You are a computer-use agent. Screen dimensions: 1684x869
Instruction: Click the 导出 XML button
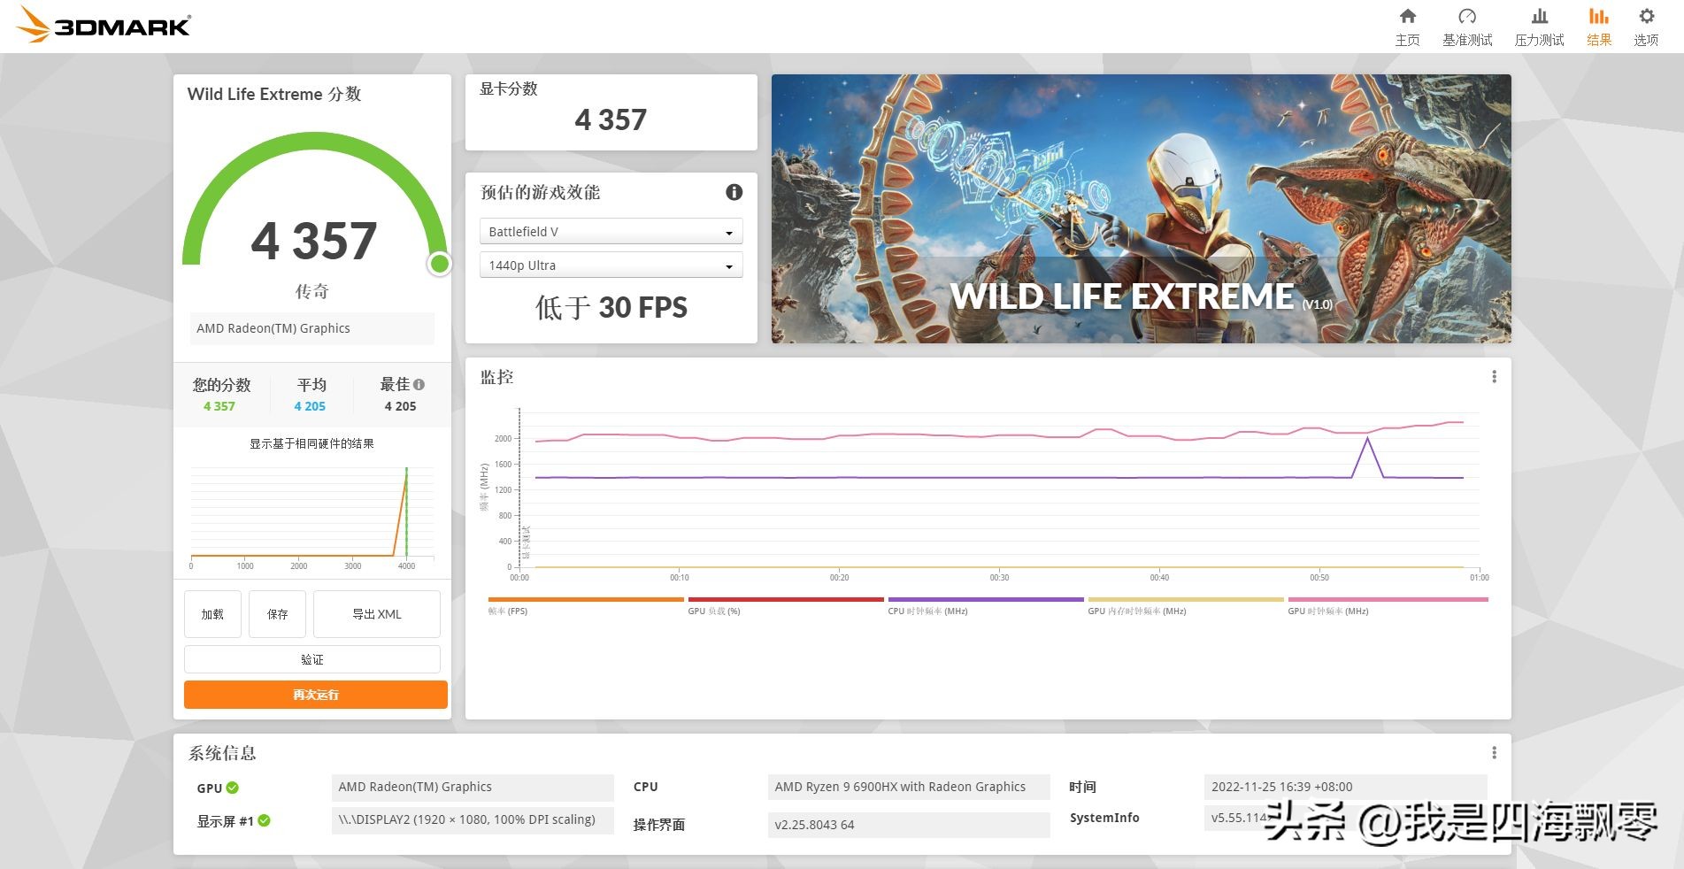coord(376,614)
